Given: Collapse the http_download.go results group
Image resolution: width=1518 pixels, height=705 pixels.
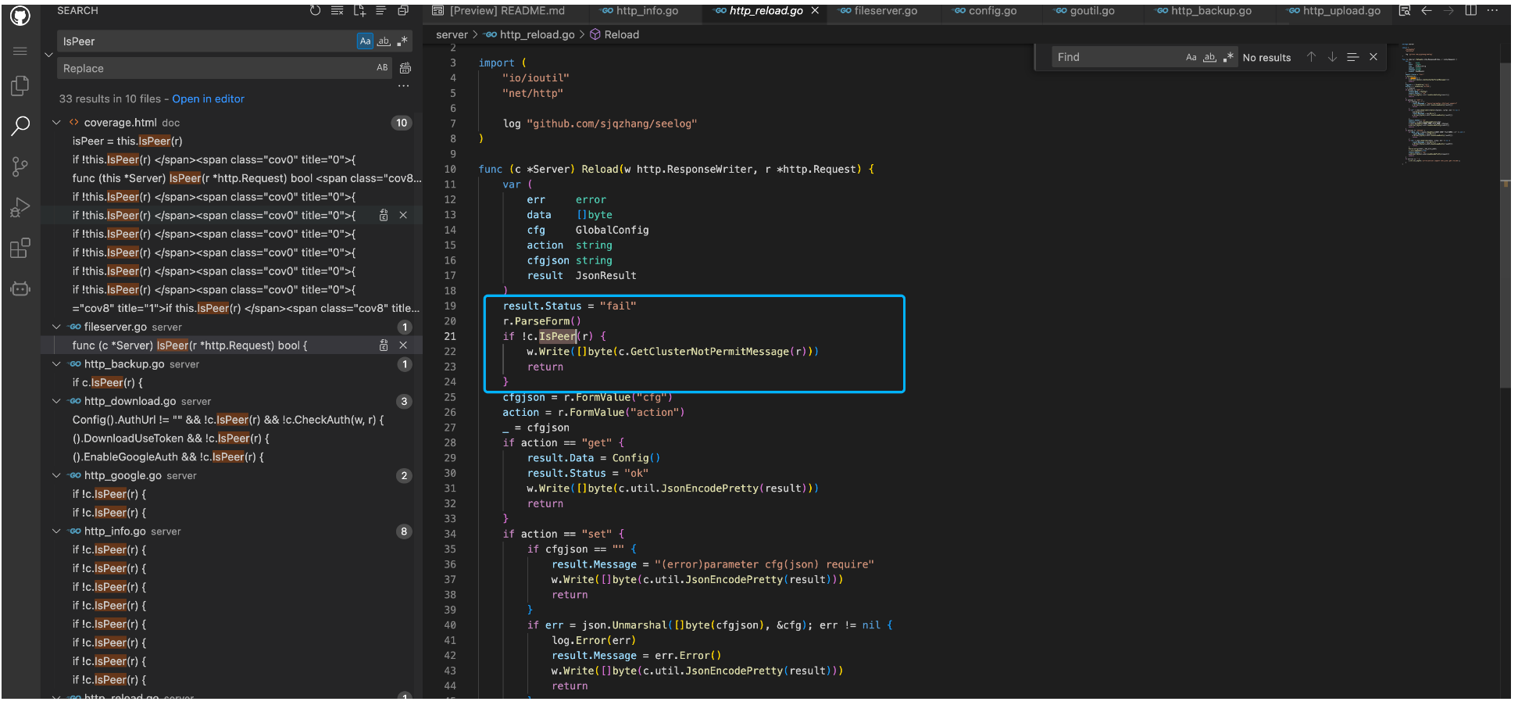Looking at the screenshot, I should [56, 402].
